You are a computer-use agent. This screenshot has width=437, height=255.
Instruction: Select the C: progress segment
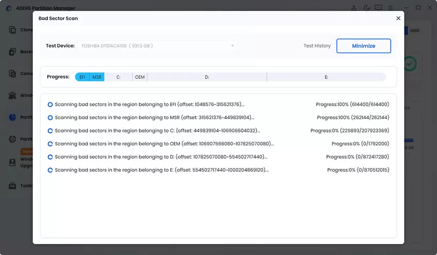[118, 77]
